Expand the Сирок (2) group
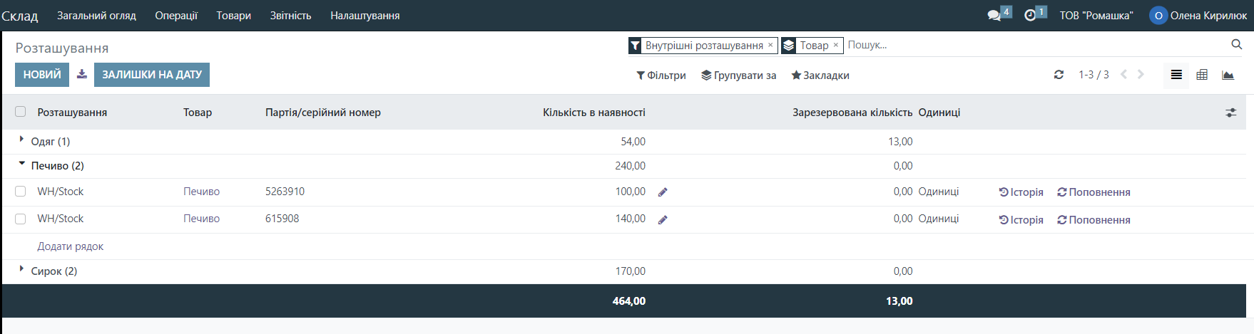The height and width of the screenshot is (334, 1254). (x=53, y=271)
